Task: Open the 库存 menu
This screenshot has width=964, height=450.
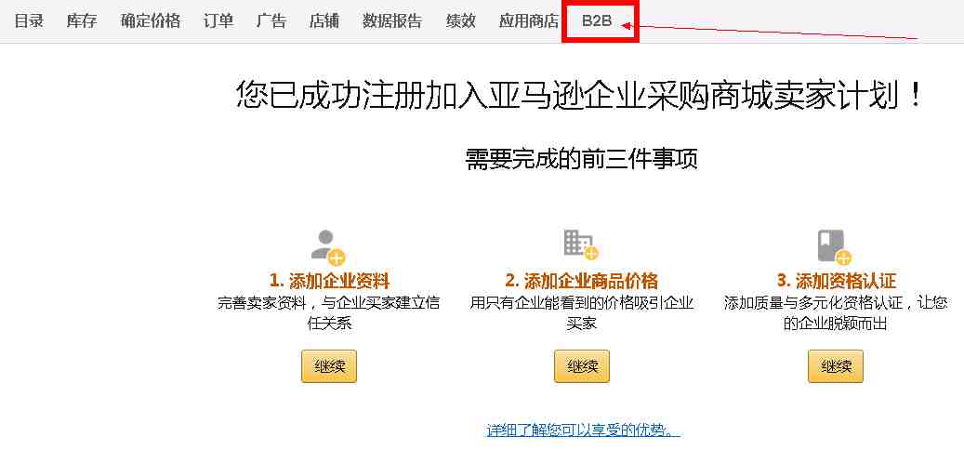Action: (x=82, y=20)
